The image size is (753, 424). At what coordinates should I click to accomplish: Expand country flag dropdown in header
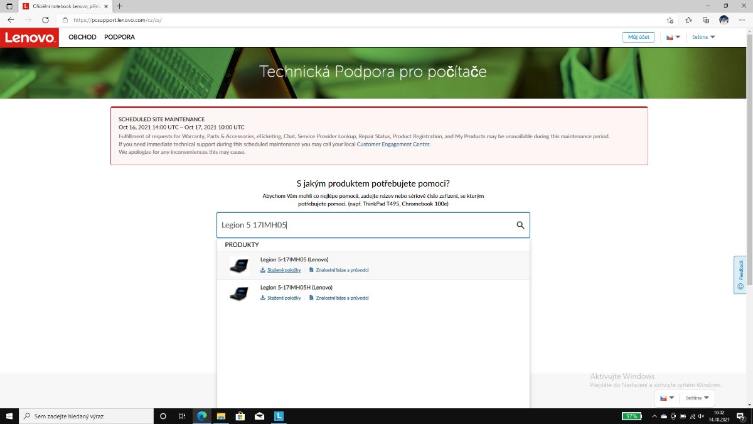[x=673, y=37]
